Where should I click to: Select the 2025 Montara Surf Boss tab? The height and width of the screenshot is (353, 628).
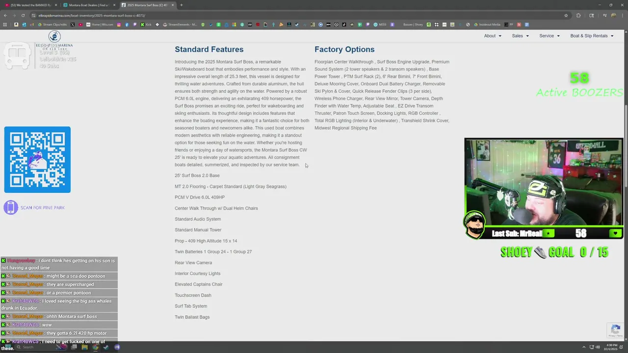(147, 5)
